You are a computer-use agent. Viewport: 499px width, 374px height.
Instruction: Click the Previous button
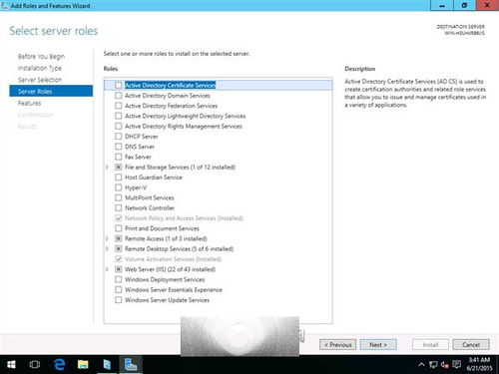(x=337, y=345)
